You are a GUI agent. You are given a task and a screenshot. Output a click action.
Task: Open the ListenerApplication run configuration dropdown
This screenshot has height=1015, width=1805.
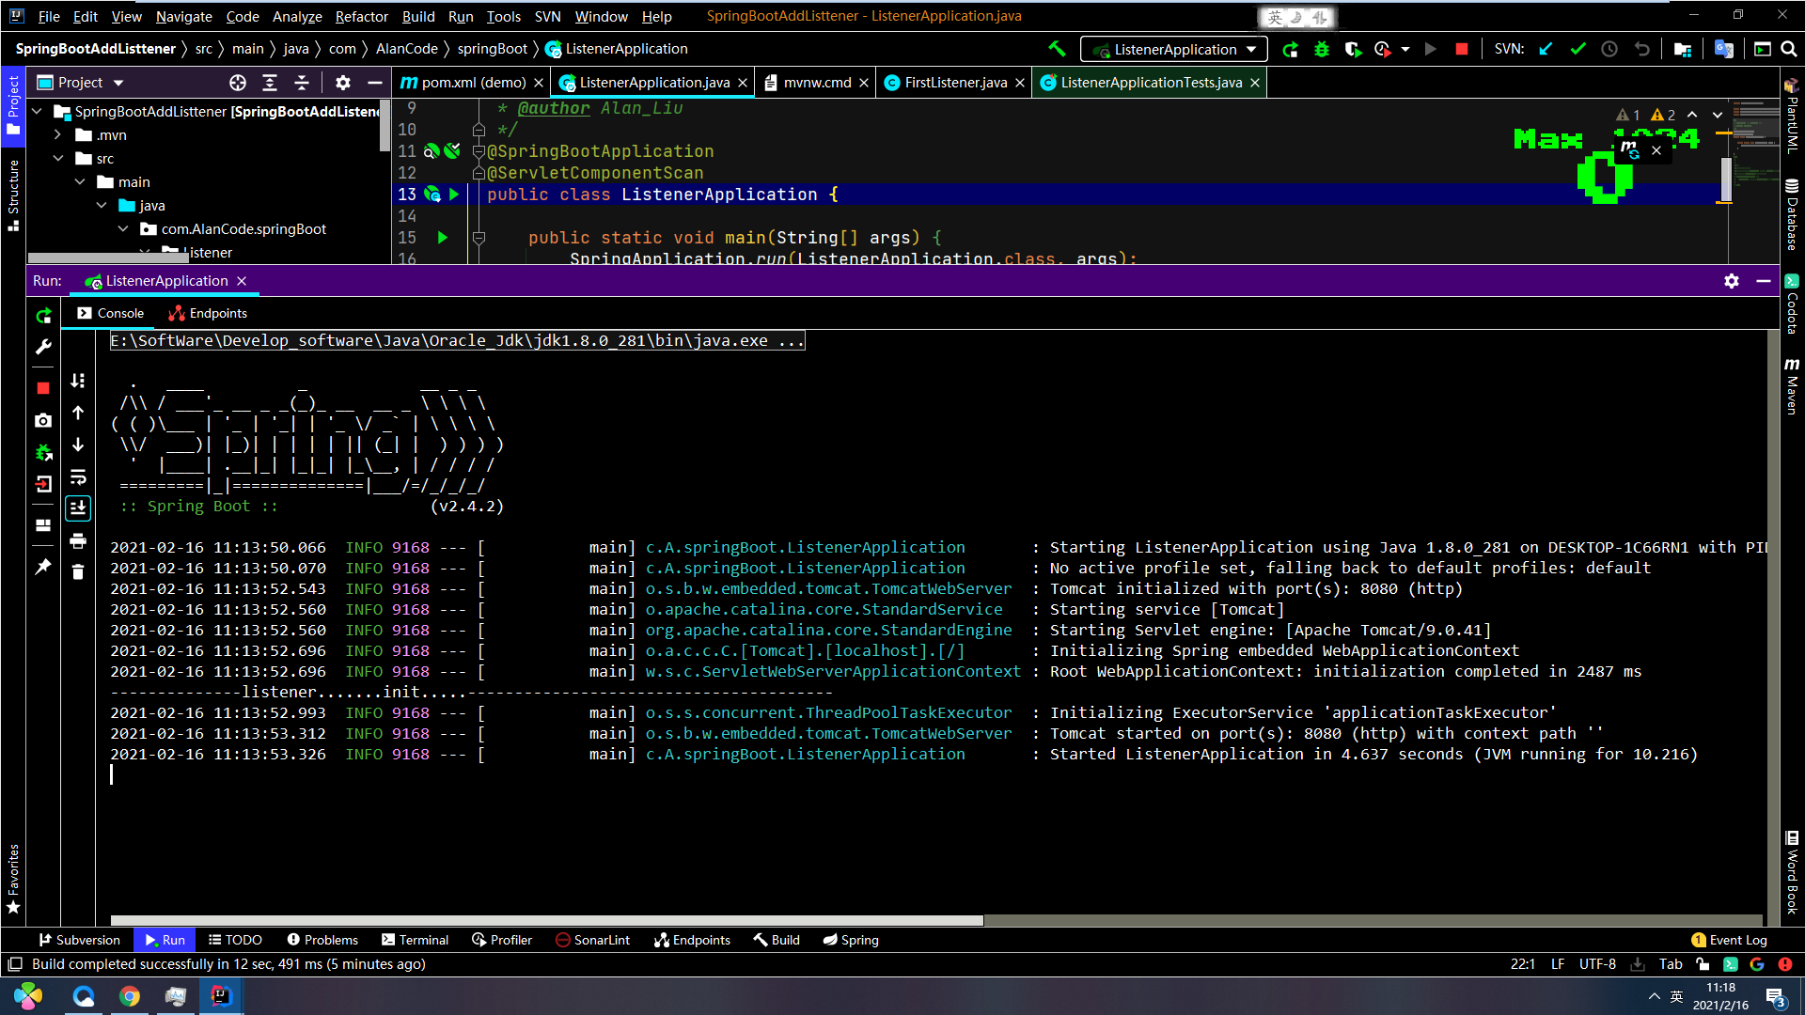tap(1174, 49)
